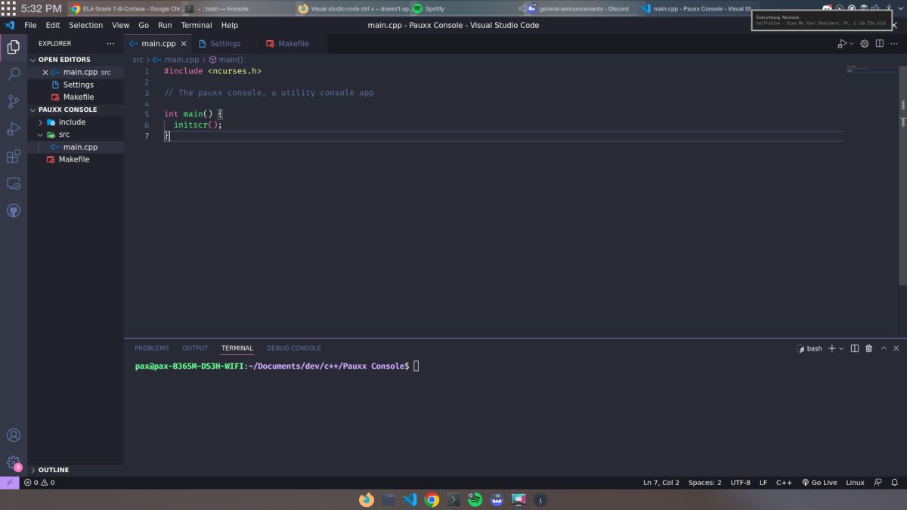Maximize the panel with the up chevron
The height and width of the screenshot is (510, 907).
[884, 348]
